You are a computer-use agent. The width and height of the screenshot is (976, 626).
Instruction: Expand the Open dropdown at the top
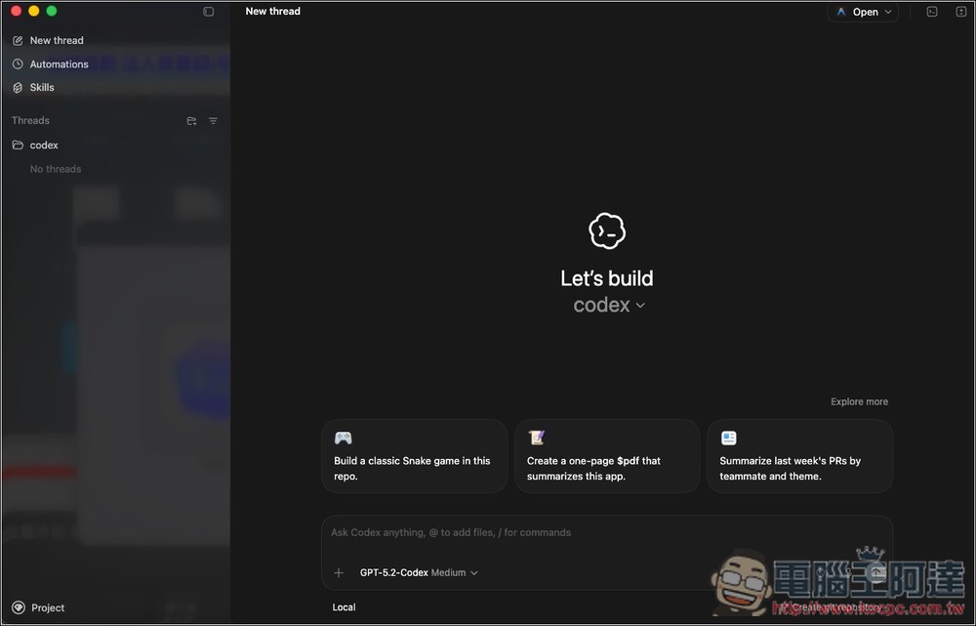[x=863, y=11]
